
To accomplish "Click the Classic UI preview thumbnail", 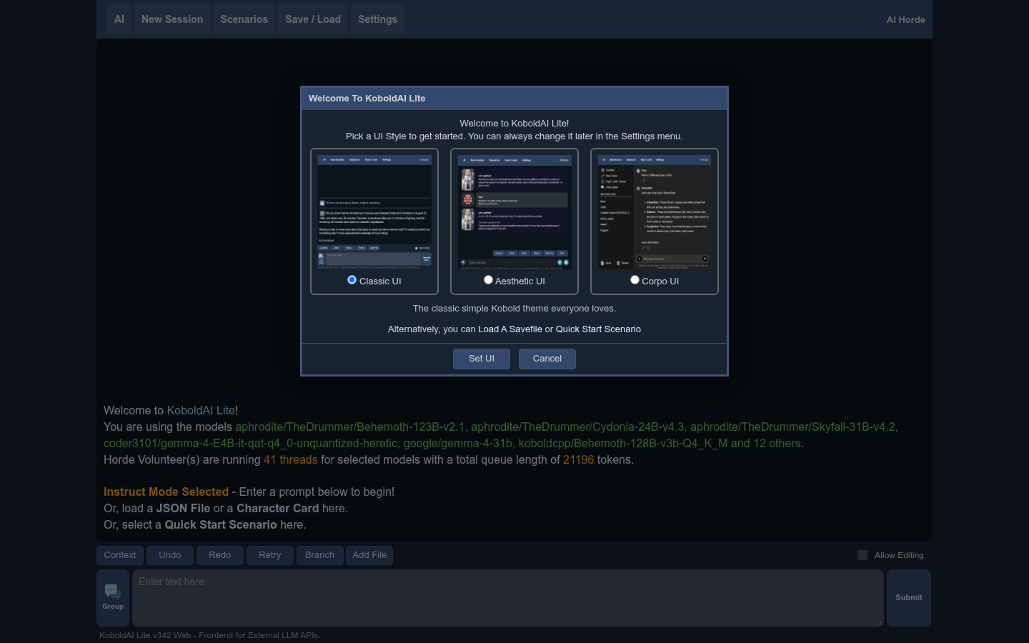I will coord(374,212).
